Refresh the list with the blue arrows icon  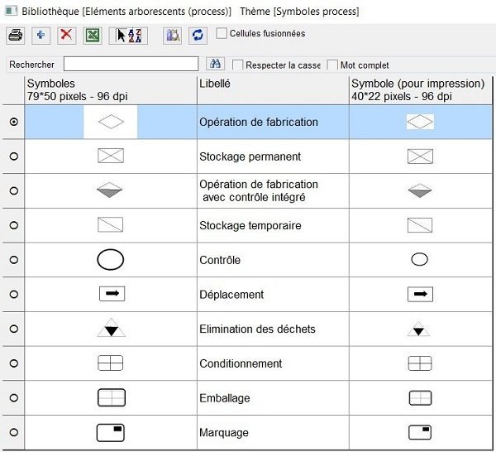[x=198, y=35]
